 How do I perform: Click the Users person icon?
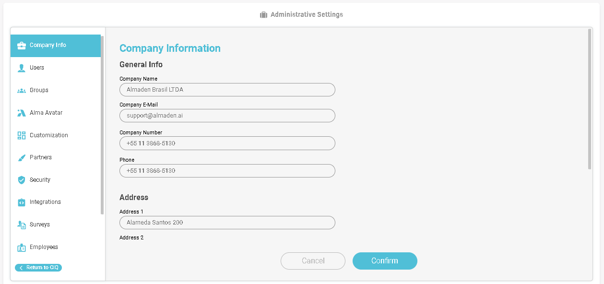(21, 68)
